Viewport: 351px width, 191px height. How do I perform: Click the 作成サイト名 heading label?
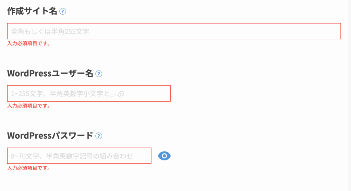(x=32, y=11)
